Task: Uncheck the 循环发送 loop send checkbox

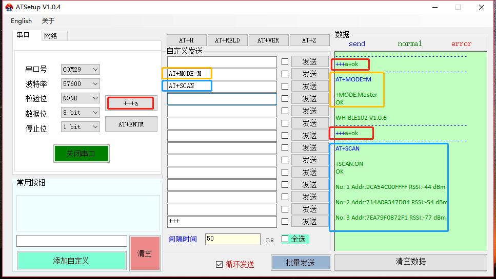Action: coord(220,264)
